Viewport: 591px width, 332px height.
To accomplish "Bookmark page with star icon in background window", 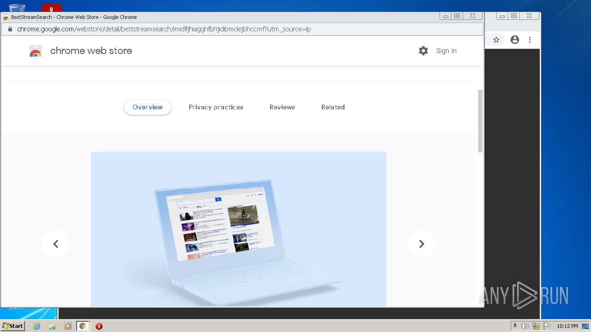I will [496, 40].
